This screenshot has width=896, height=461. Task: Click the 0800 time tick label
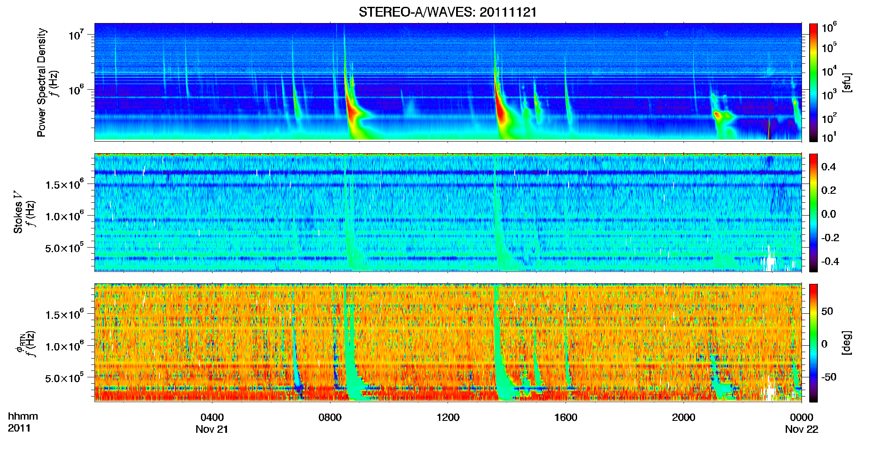click(x=330, y=417)
